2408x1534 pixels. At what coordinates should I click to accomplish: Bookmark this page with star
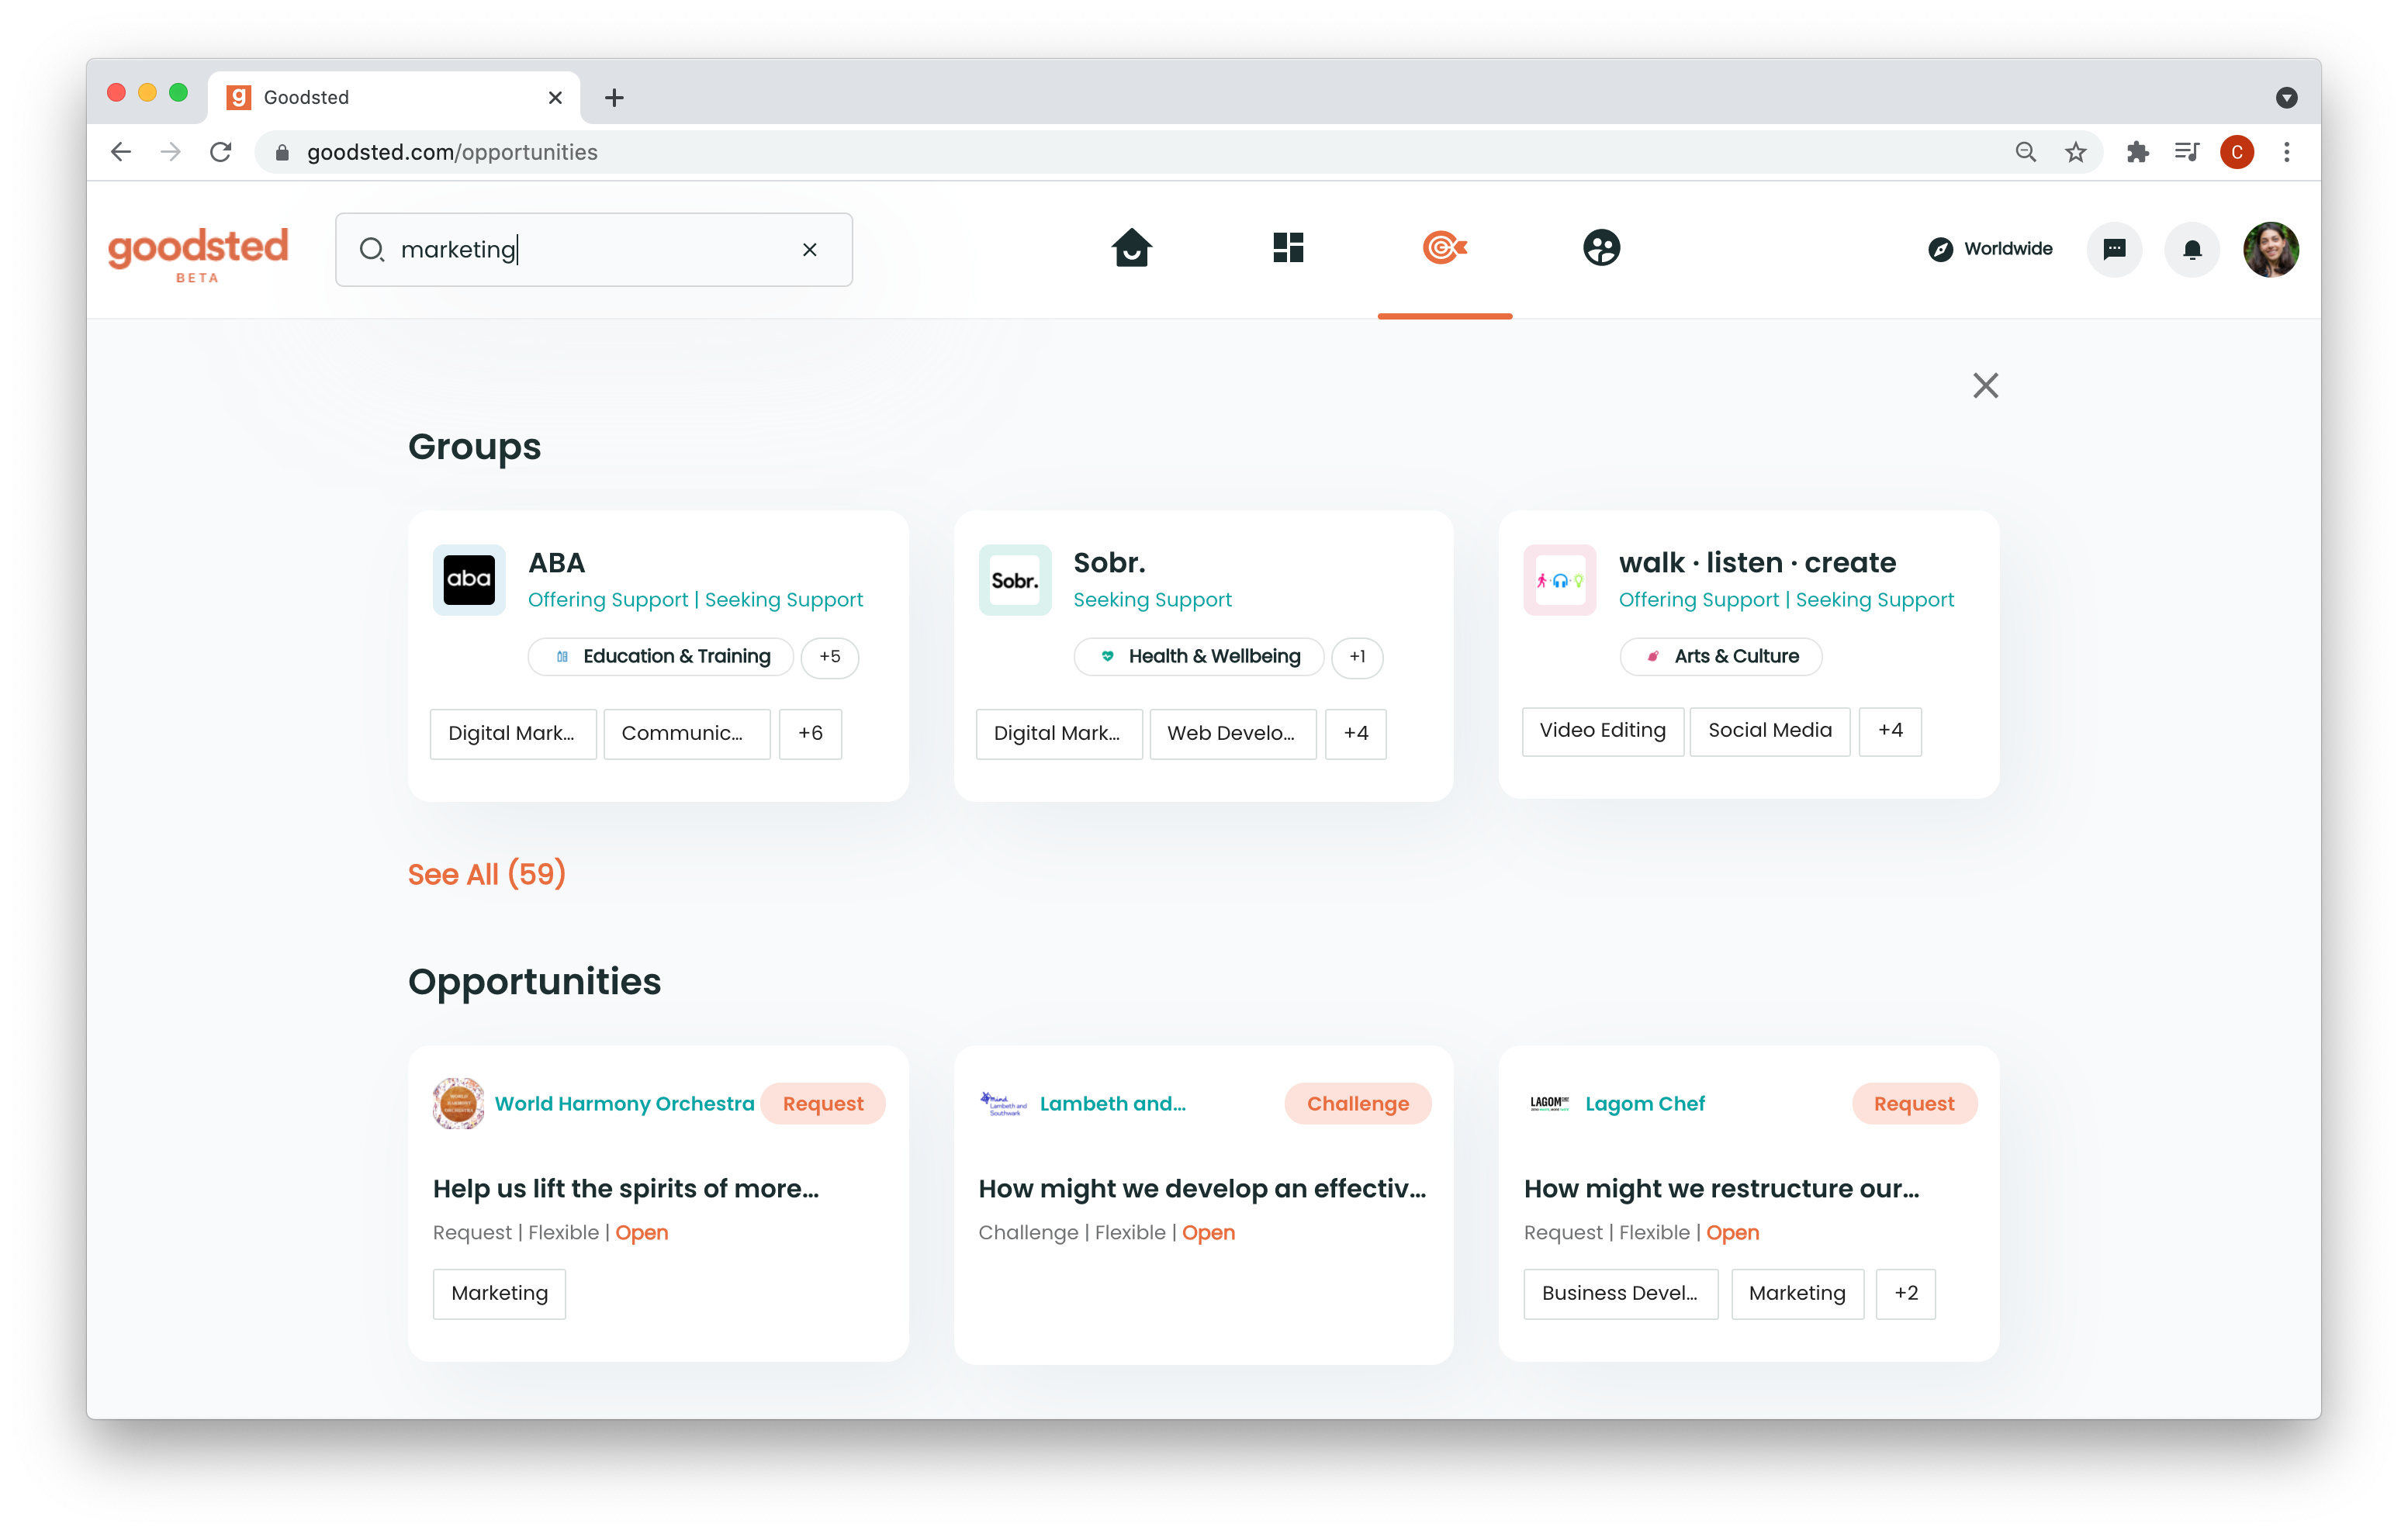[2076, 152]
